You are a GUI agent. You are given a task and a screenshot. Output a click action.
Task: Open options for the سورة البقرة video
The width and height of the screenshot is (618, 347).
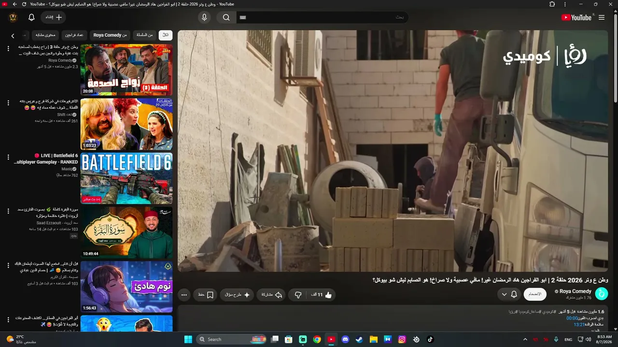click(8, 211)
